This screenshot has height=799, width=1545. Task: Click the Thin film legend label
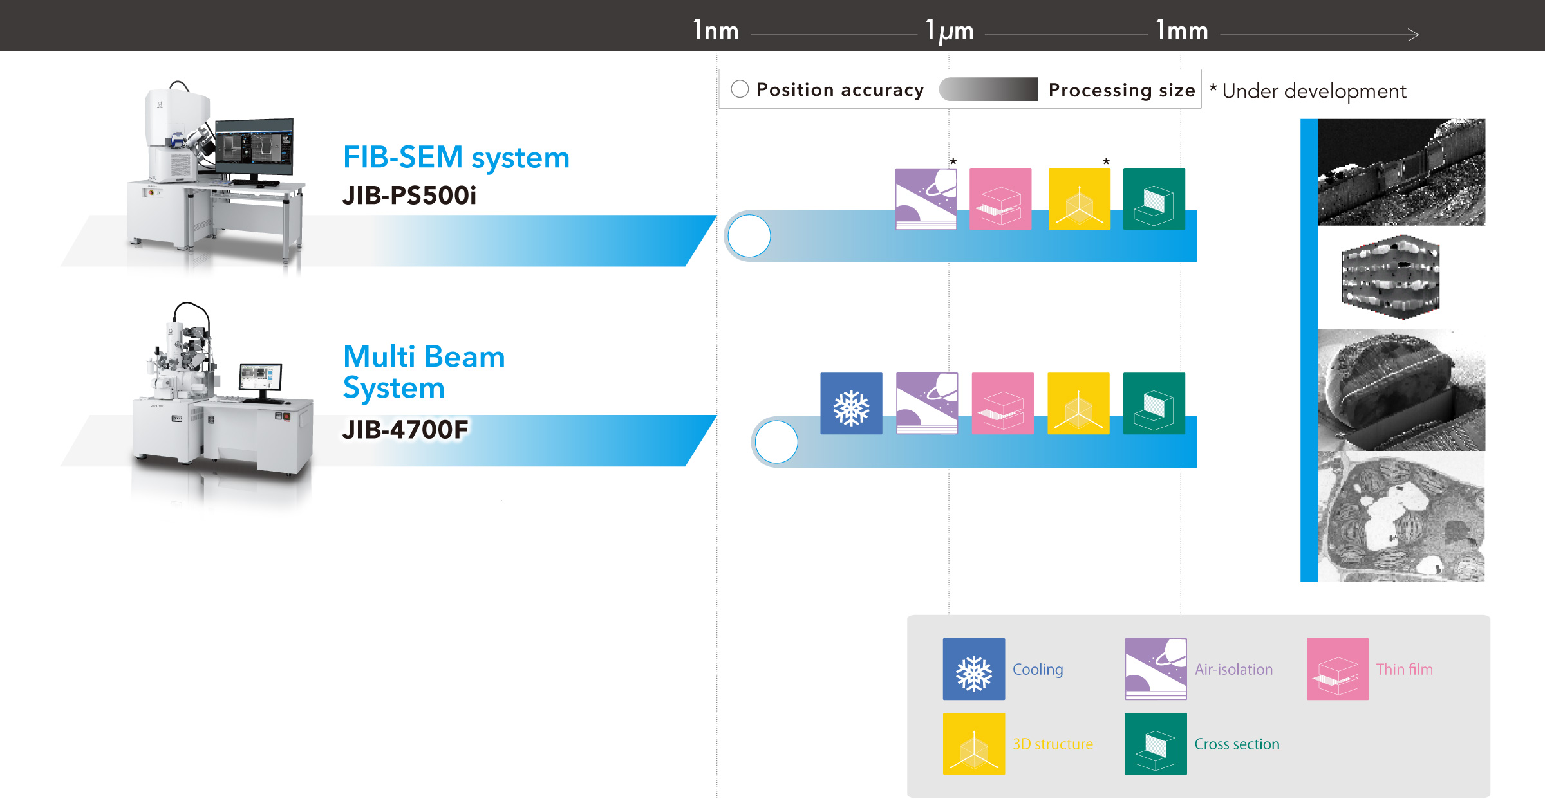point(1404,669)
